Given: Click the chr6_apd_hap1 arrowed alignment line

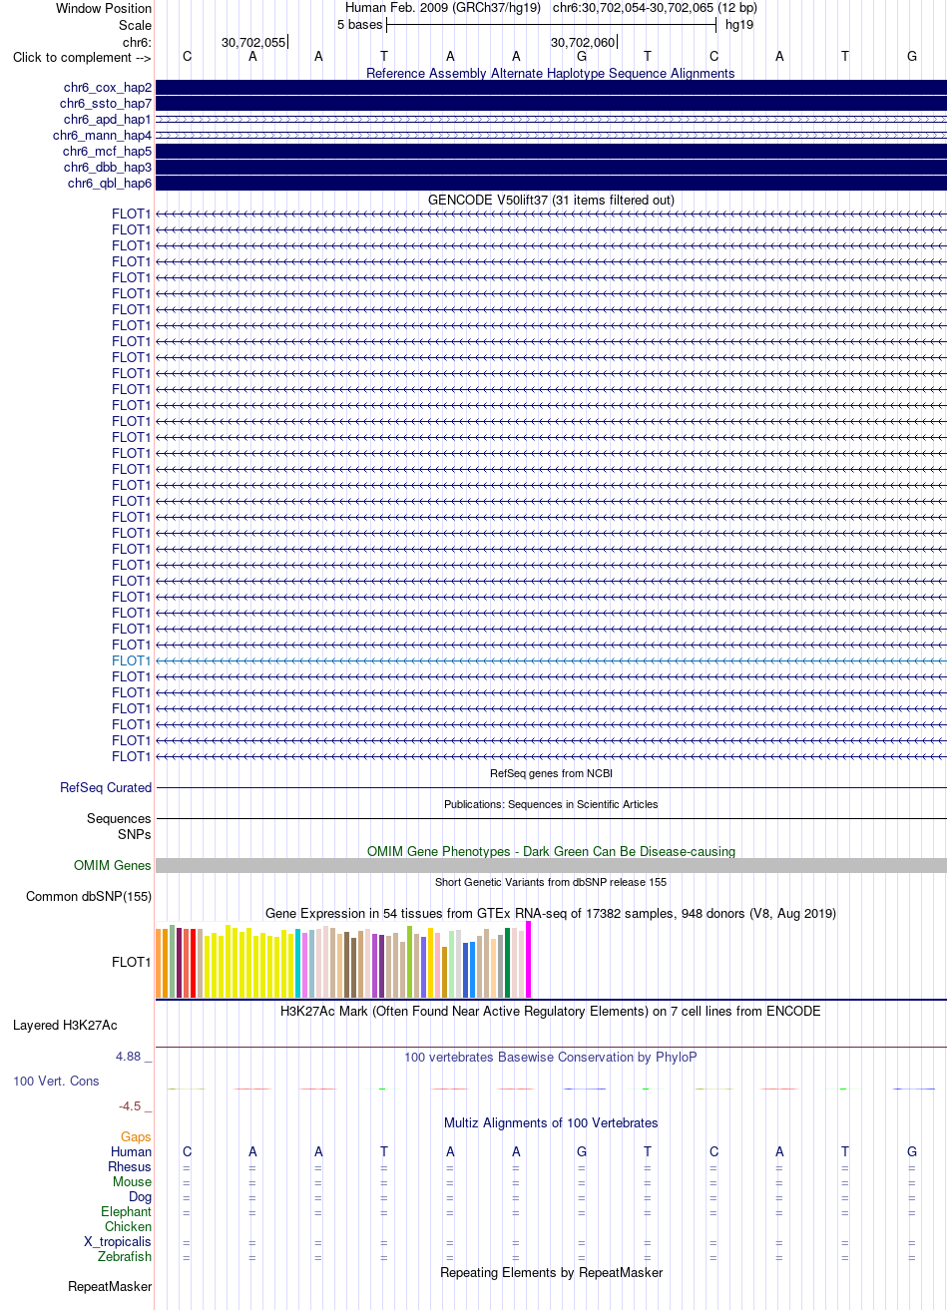Looking at the screenshot, I should point(552,120).
